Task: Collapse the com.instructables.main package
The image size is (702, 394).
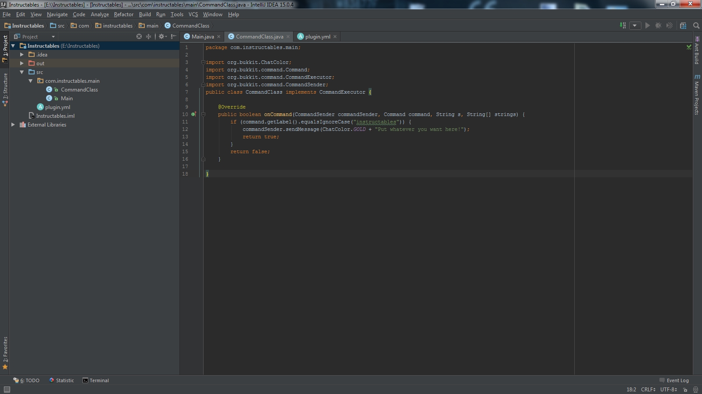Action: tap(31, 81)
